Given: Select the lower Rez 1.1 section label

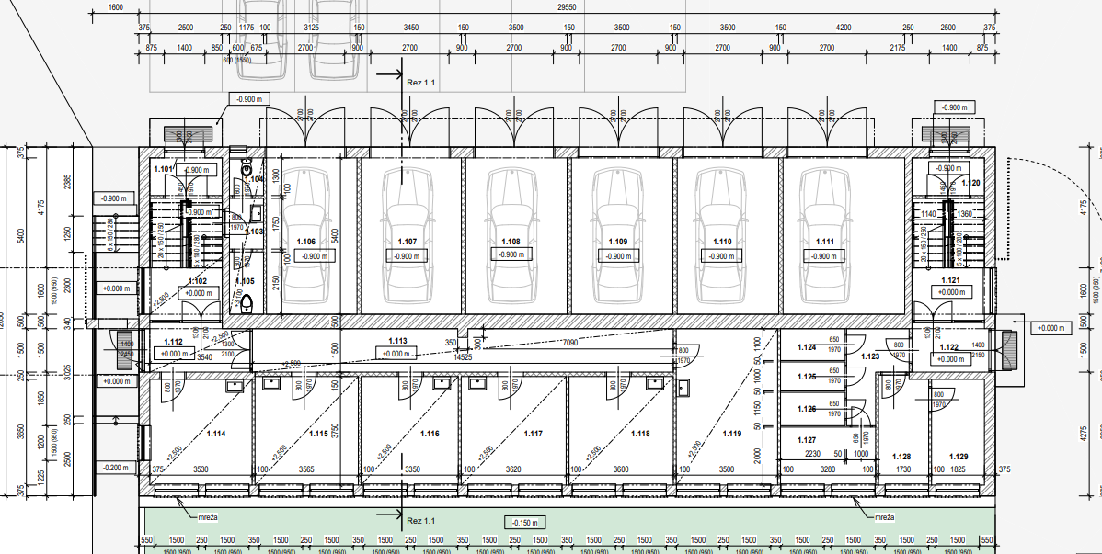Looking at the screenshot, I should (x=421, y=521).
